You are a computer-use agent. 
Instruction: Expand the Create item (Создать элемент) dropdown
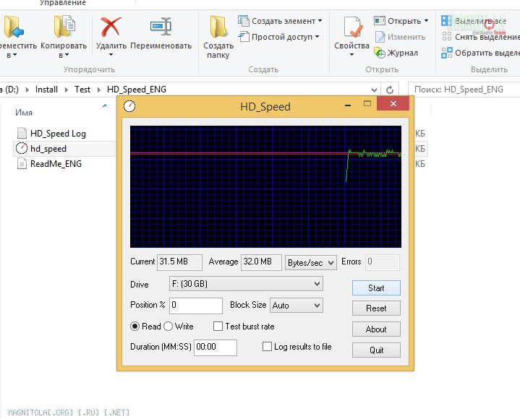click(x=320, y=20)
